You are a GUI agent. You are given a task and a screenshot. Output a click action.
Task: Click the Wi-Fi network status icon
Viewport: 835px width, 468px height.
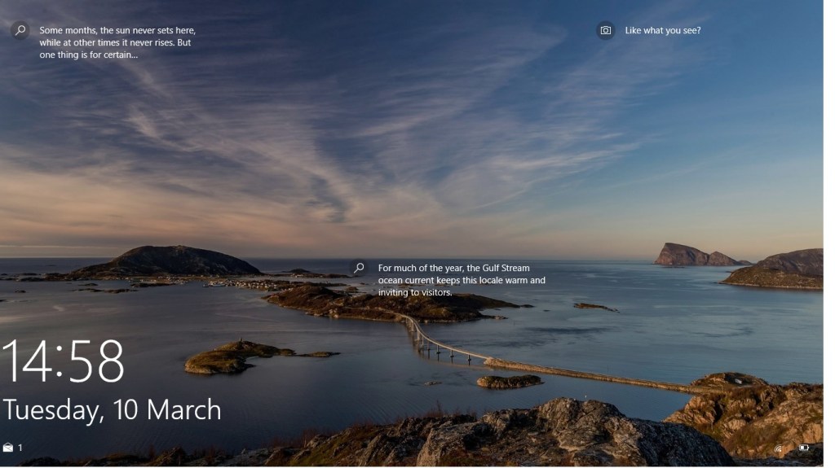(778, 448)
